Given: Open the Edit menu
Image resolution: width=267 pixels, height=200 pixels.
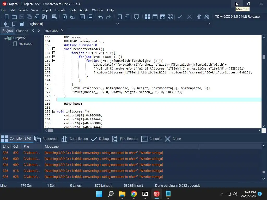Looking at the screenshot, I should pyautogui.click(x=12, y=10).
